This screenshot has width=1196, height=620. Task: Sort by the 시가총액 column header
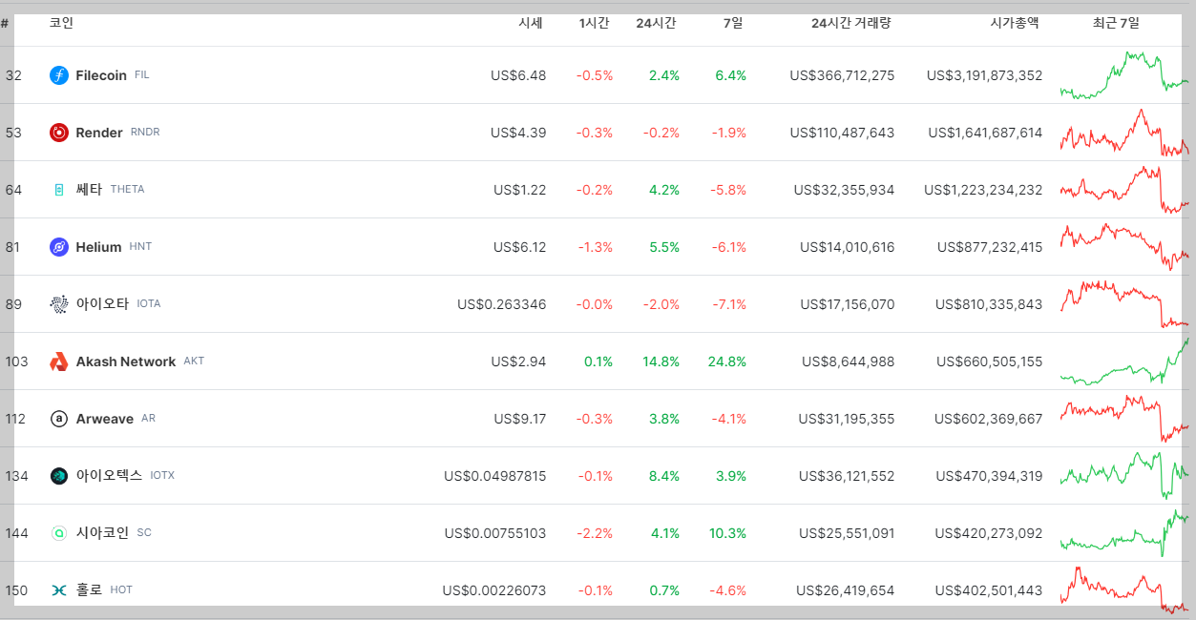point(1015,23)
